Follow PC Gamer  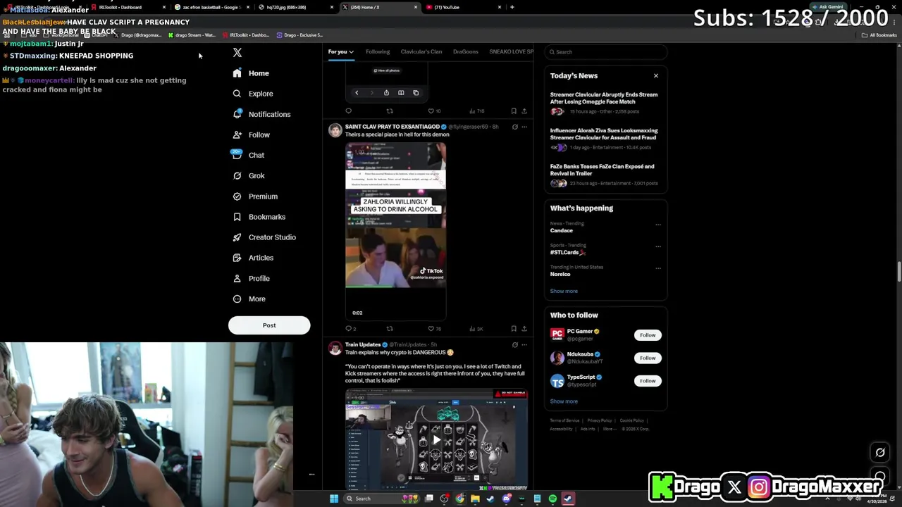click(x=648, y=335)
